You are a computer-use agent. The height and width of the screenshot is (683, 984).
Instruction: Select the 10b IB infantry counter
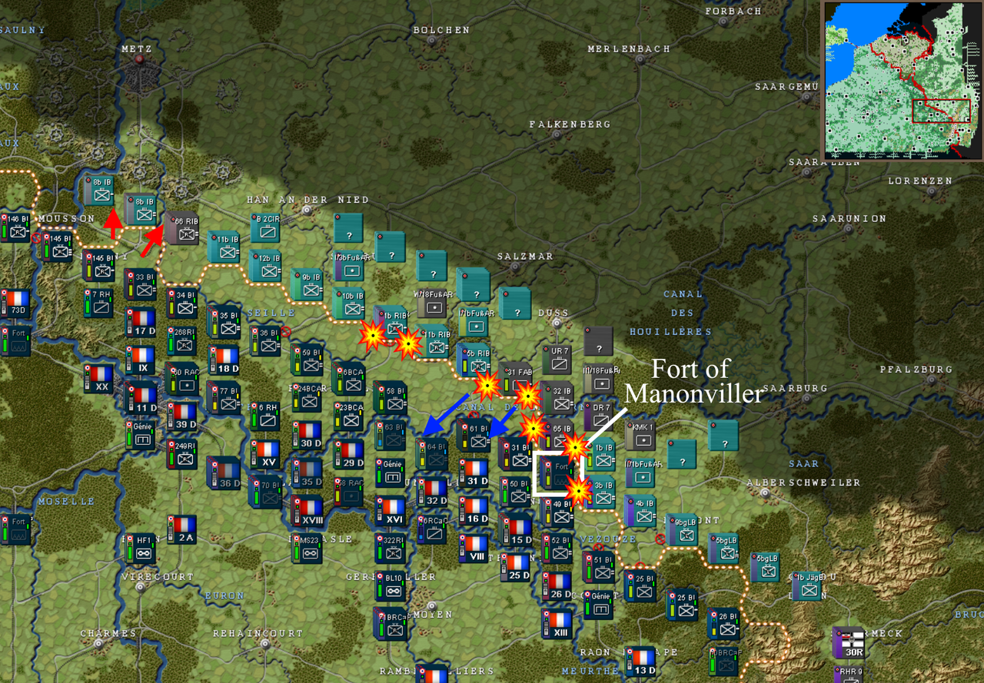348,303
